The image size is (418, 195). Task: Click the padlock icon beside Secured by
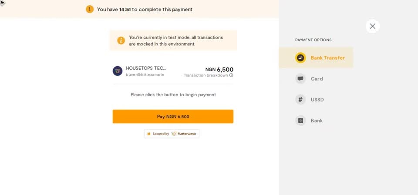pos(149,134)
